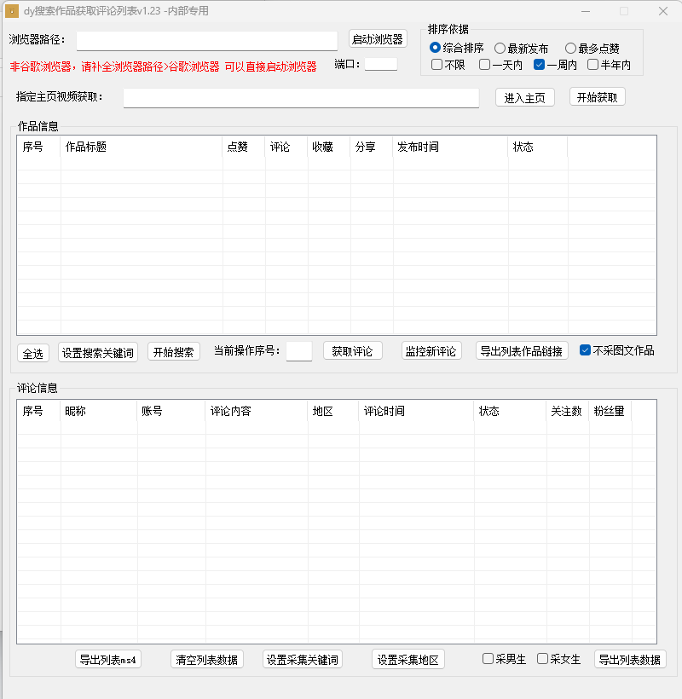Select the 综合排序 radio button
682x699 pixels.
[x=436, y=49]
